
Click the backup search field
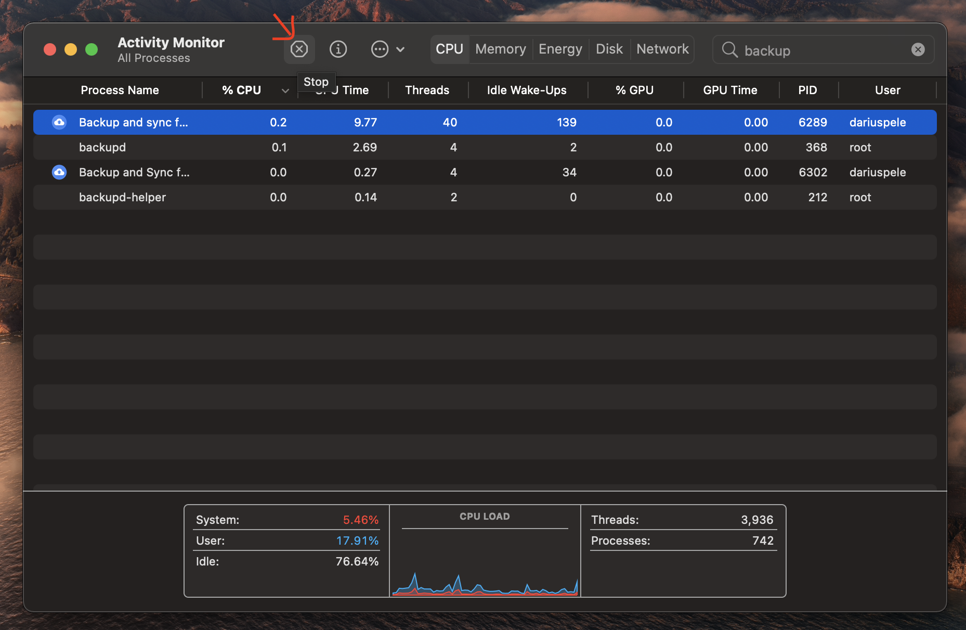(824, 49)
